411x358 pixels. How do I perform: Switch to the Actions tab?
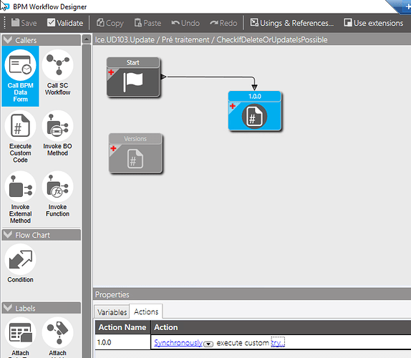(146, 311)
